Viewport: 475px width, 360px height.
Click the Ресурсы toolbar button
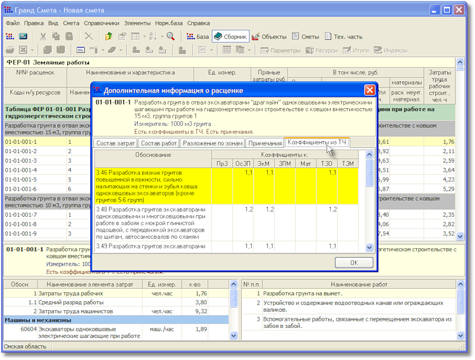(322, 50)
